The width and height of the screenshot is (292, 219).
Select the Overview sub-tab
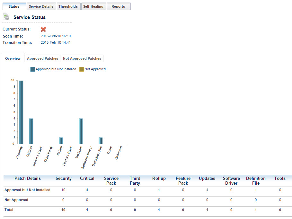click(x=13, y=58)
